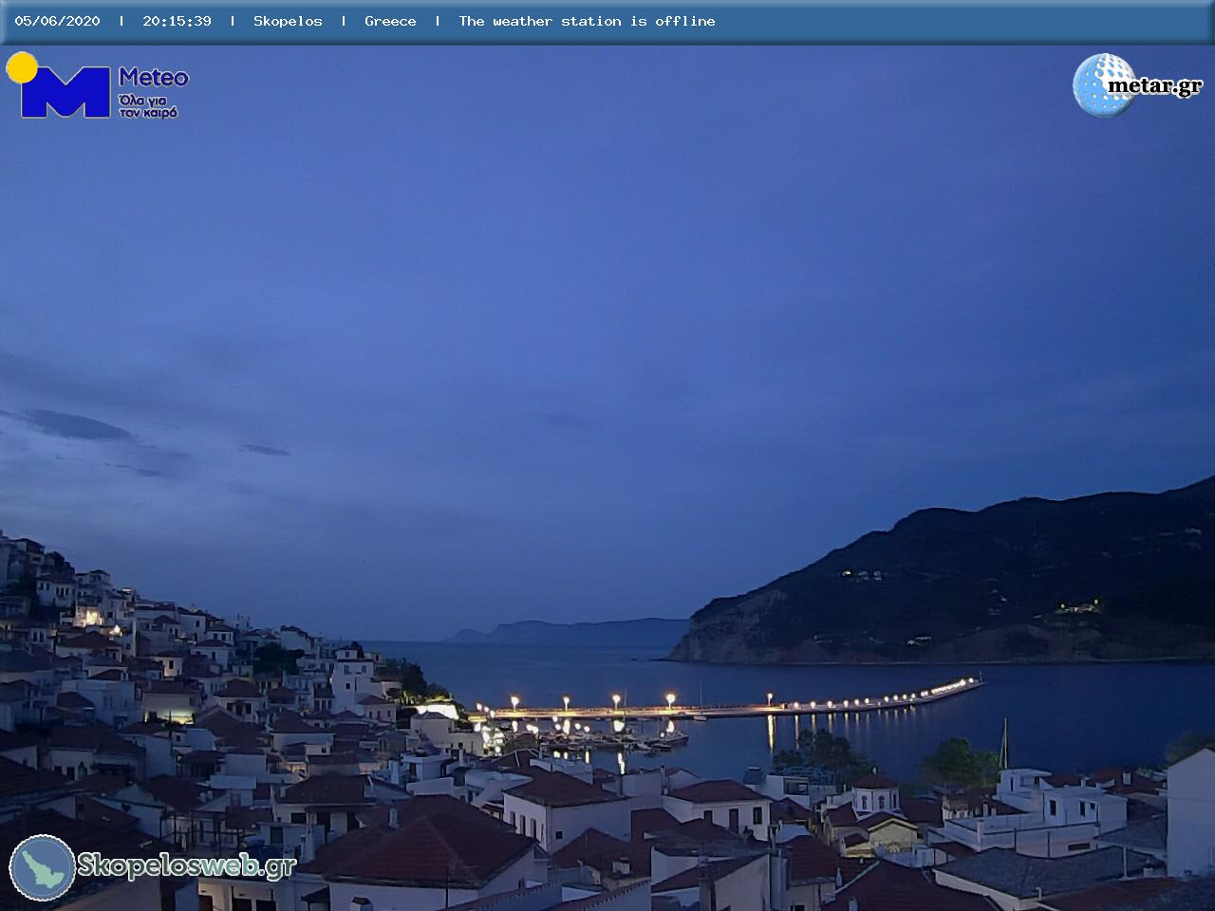Click the 'Greece' text in header
1215x911 pixels.
pos(390,21)
